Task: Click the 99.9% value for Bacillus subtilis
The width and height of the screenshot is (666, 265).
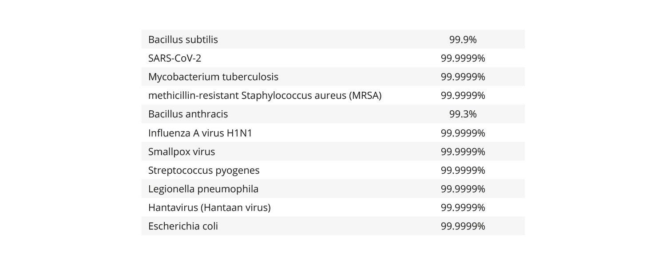Action: point(463,39)
